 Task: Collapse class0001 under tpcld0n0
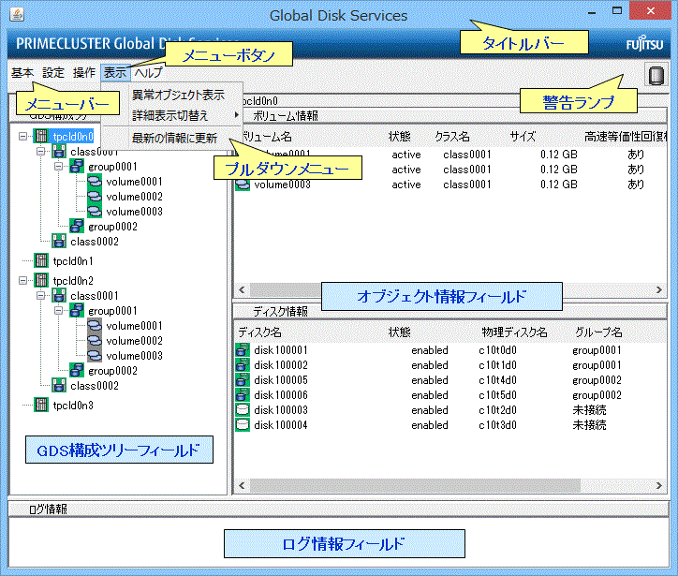click(x=40, y=152)
